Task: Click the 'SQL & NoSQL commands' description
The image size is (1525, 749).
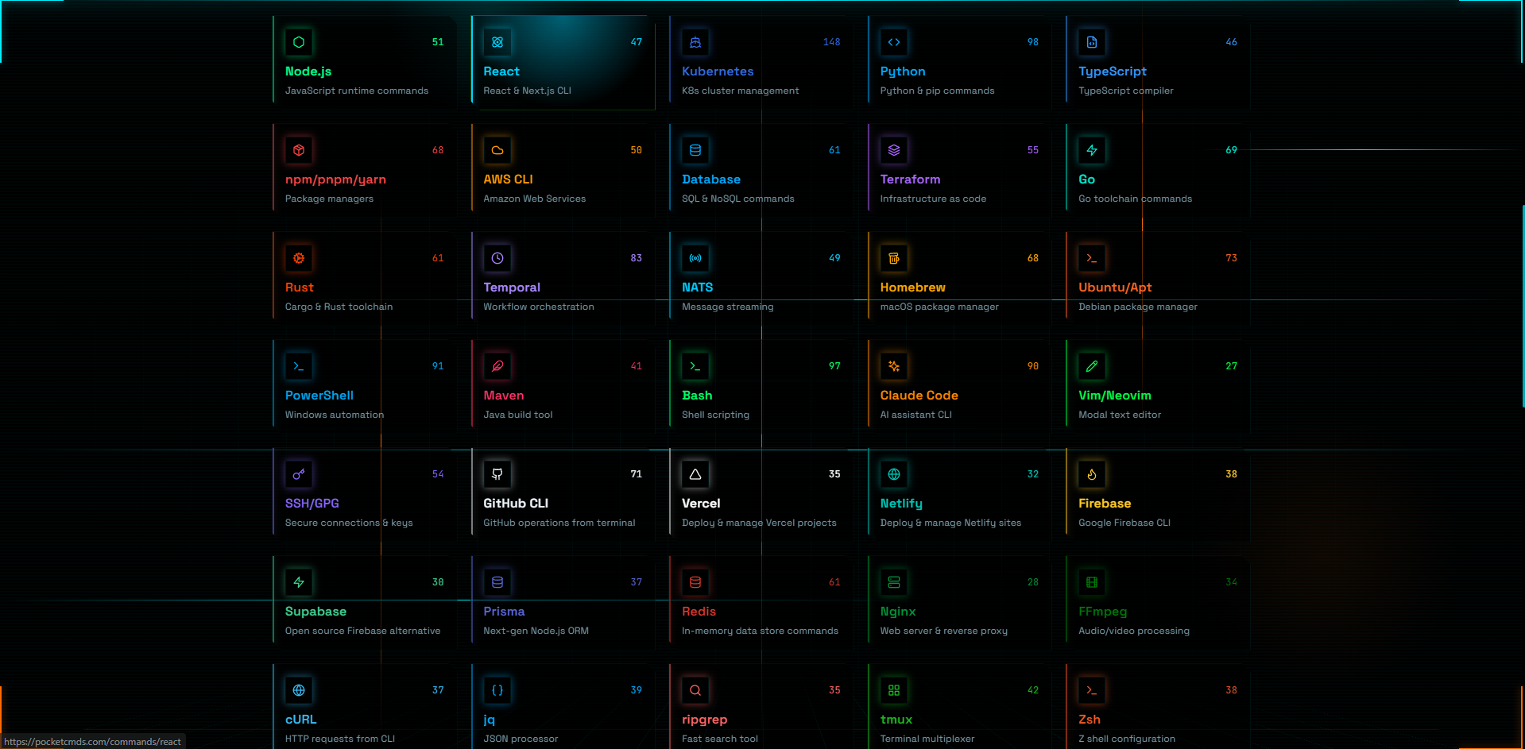Action: [x=738, y=199]
